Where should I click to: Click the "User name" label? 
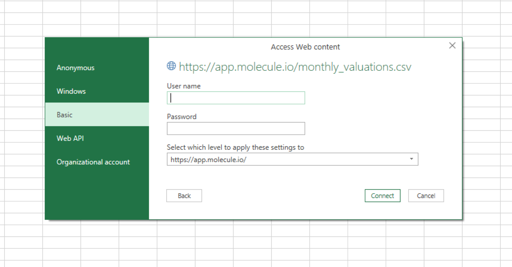click(184, 86)
